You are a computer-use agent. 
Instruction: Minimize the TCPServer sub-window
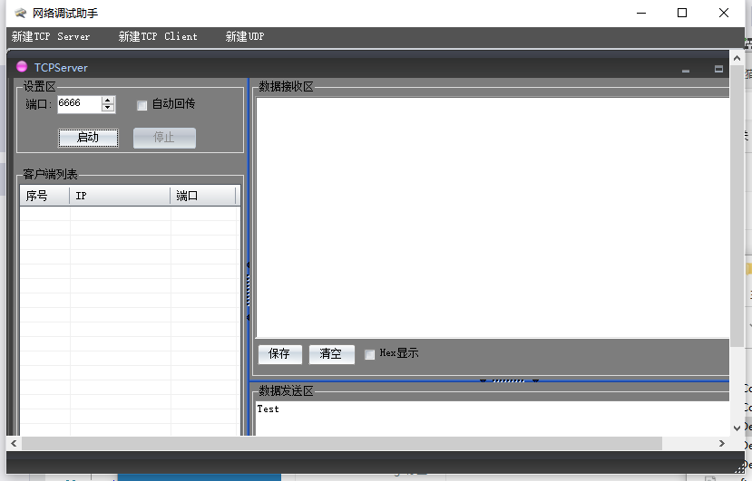686,69
